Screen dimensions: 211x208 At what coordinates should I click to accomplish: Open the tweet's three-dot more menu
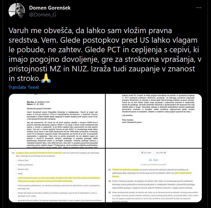(x=199, y=8)
